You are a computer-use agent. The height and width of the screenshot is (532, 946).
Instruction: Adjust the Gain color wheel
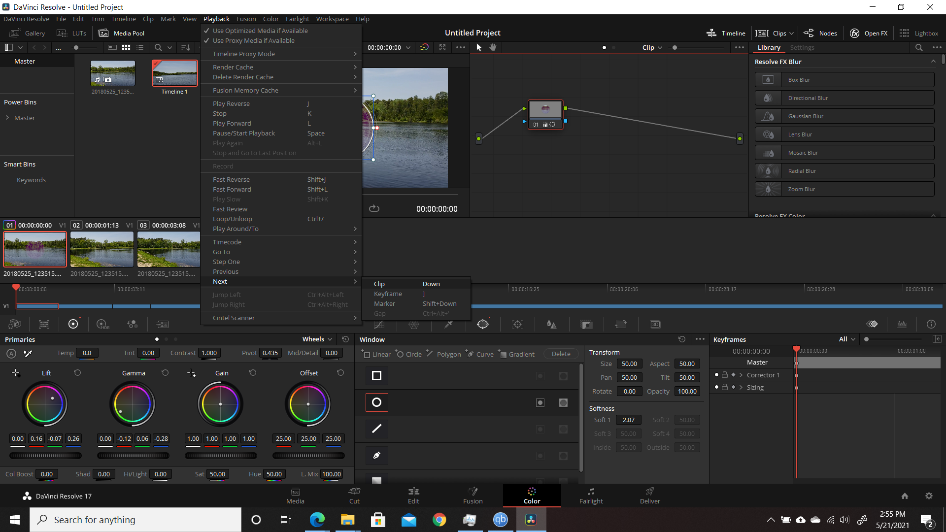point(220,404)
